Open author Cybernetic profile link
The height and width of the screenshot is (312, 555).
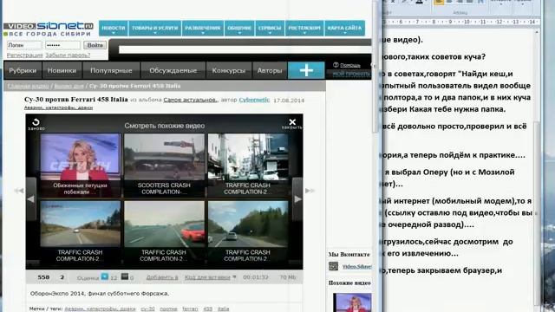pyautogui.click(x=254, y=101)
